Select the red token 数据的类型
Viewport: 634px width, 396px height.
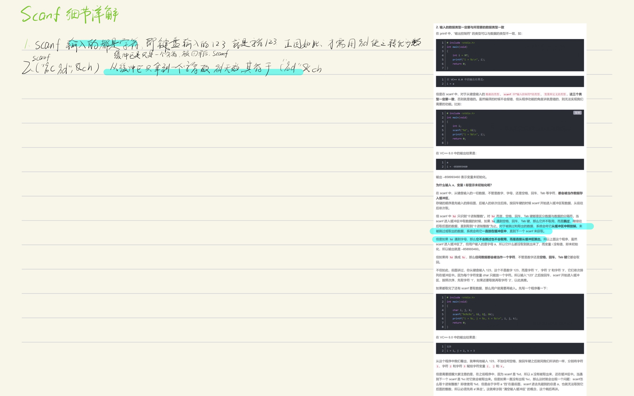493,94
